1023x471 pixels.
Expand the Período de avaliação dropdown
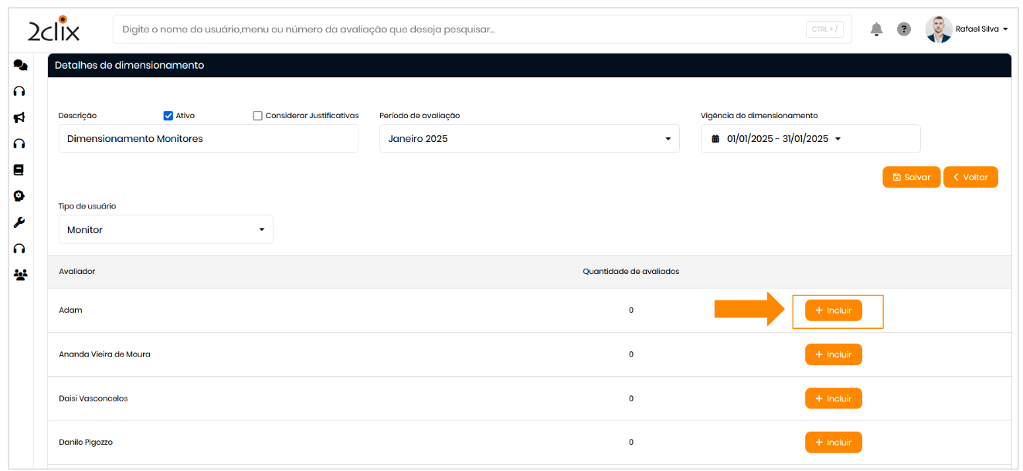click(x=529, y=139)
